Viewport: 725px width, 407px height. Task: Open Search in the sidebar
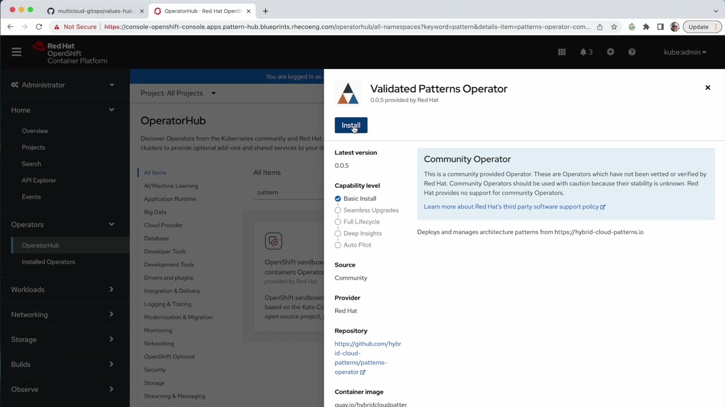click(x=31, y=164)
